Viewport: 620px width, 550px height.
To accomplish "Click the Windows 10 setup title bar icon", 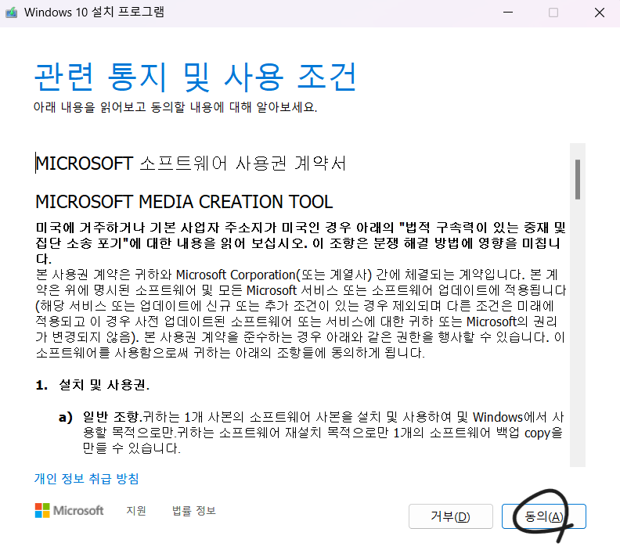I will click(x=12, y=13).
